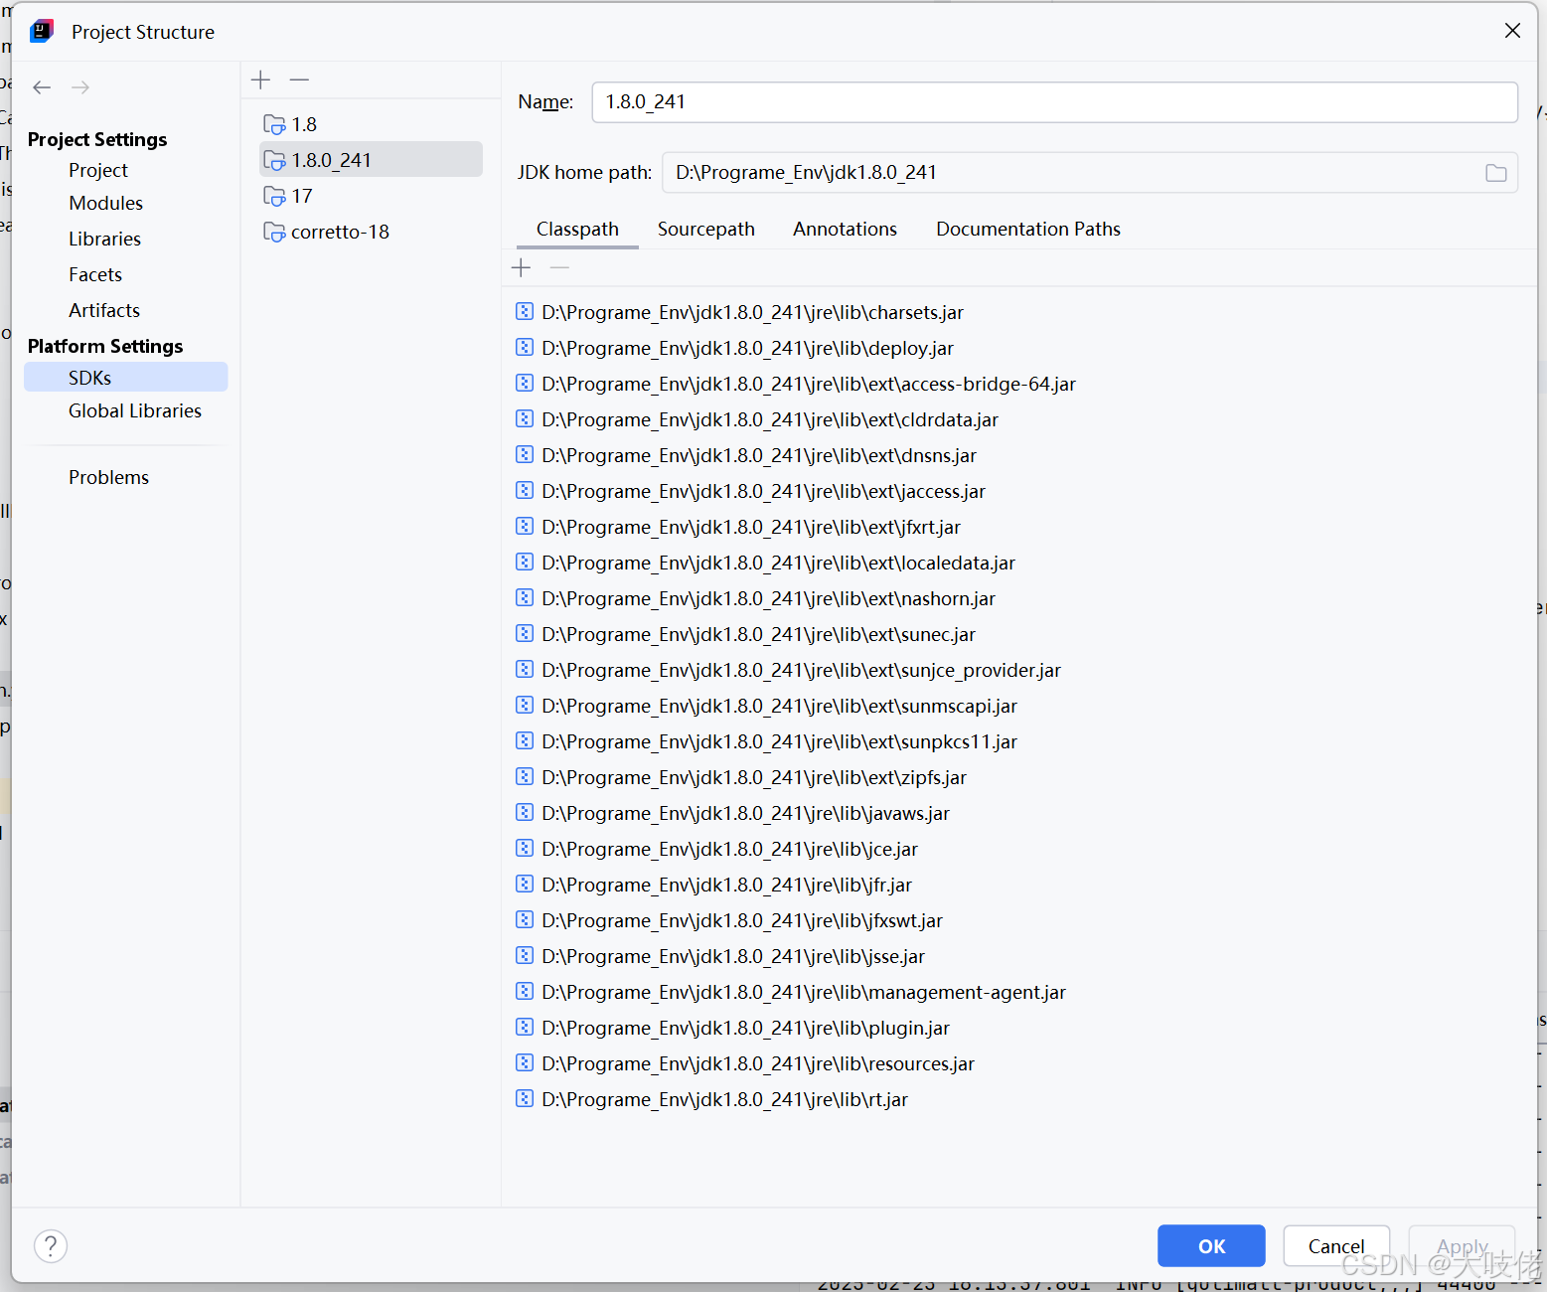Switch to the Annotations tab
Screen dimensions: 1547x1292
coord(844,229)
